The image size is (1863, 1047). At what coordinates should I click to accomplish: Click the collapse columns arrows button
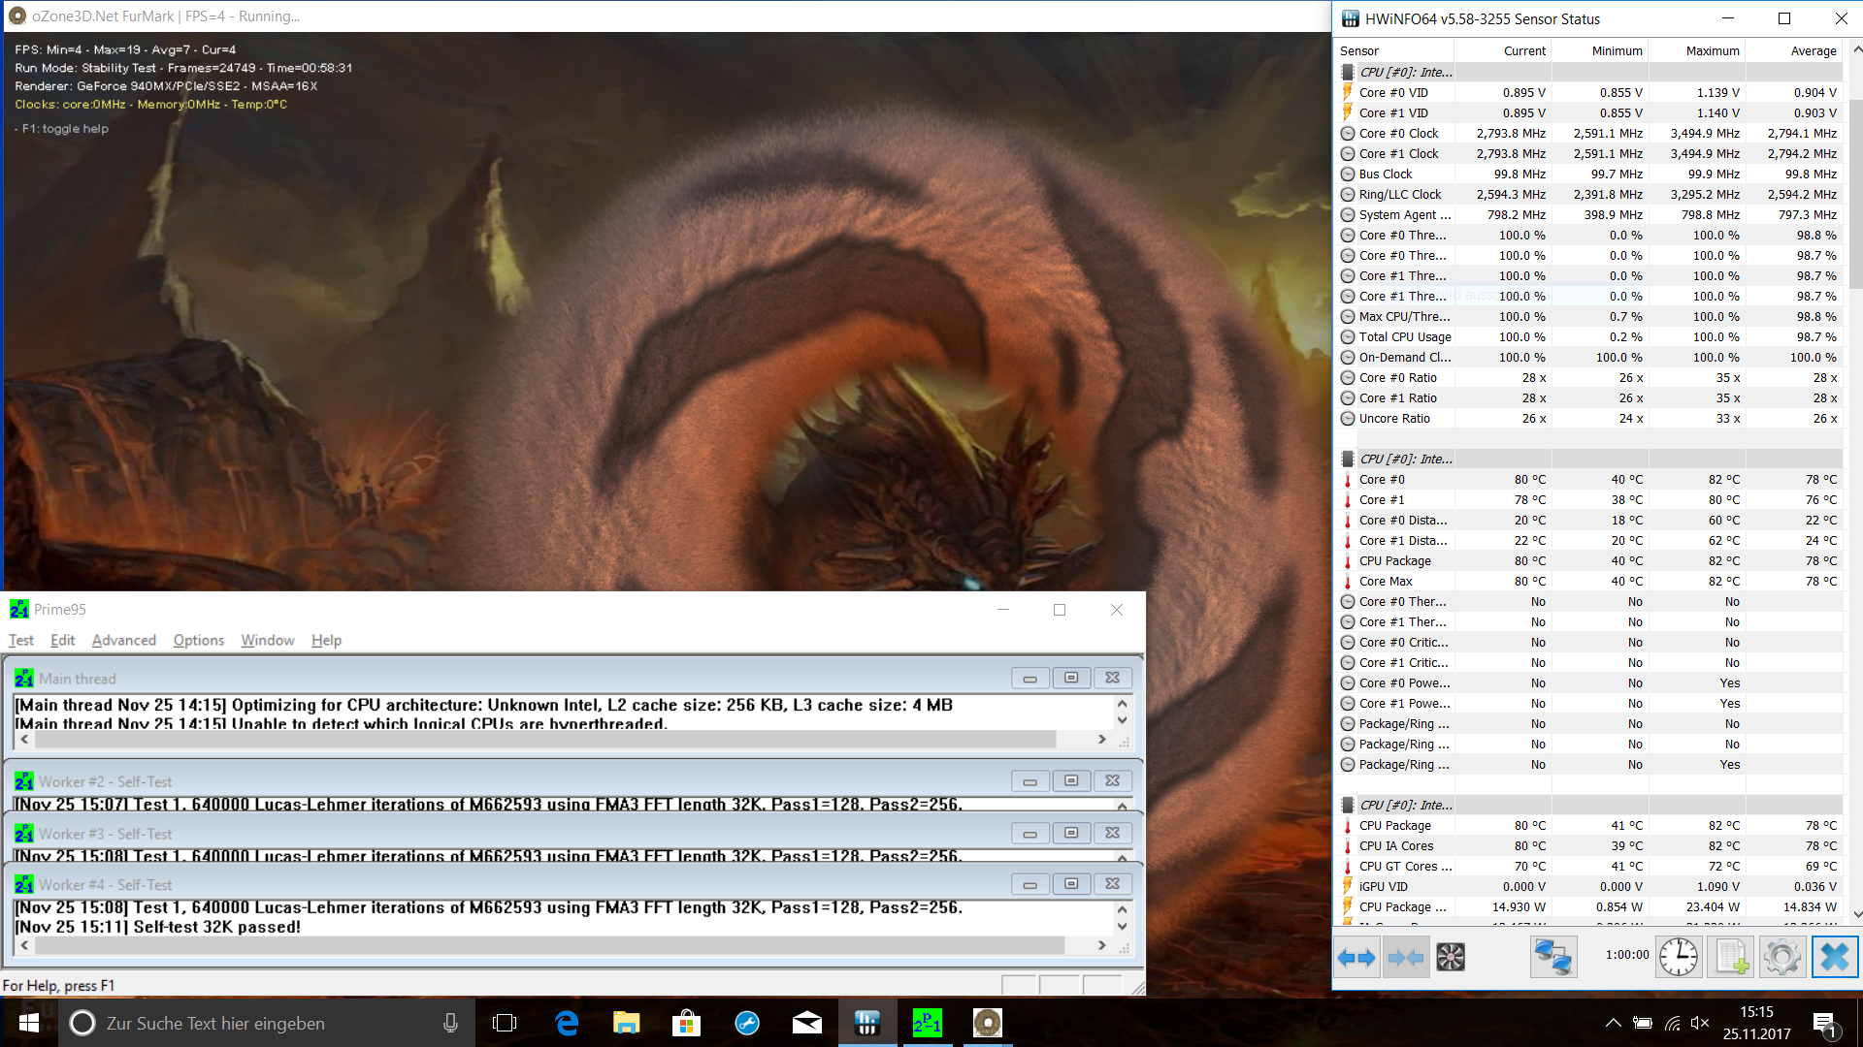coord(1405,958)
